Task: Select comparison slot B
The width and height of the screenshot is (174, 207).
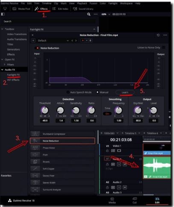Action: tap(90, 41)
